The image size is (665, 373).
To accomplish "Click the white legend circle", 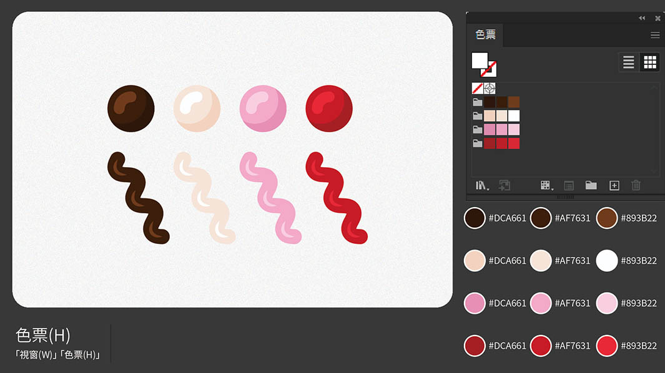I will click(607, 261).
